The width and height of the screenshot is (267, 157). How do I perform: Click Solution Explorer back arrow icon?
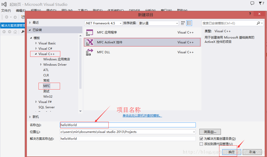point(4,32)
